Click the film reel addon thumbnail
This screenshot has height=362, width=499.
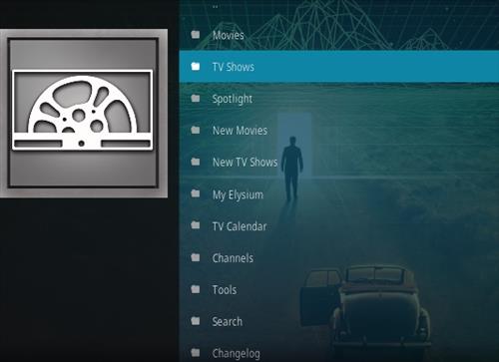pyautogui.click(x=83, y=113)
